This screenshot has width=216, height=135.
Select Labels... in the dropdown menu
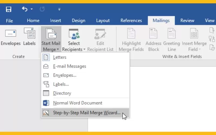click(85, 84)
